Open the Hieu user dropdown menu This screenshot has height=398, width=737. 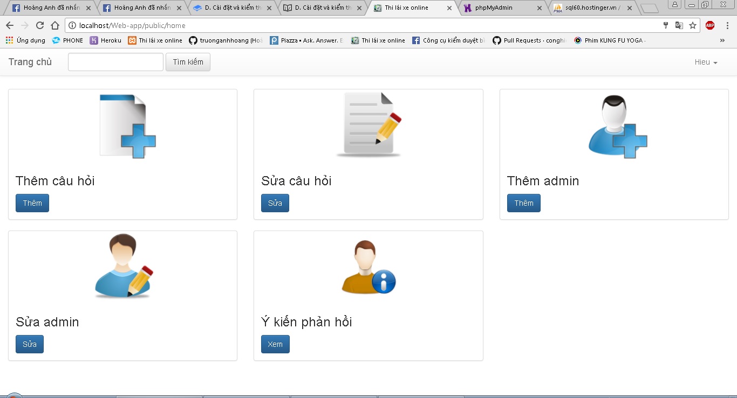click(706, 62)
